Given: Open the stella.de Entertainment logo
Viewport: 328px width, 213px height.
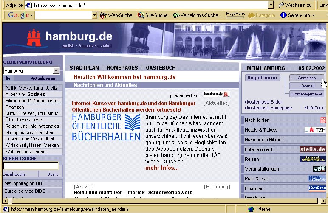Looking at the screenshot, I should pos(312,149).
